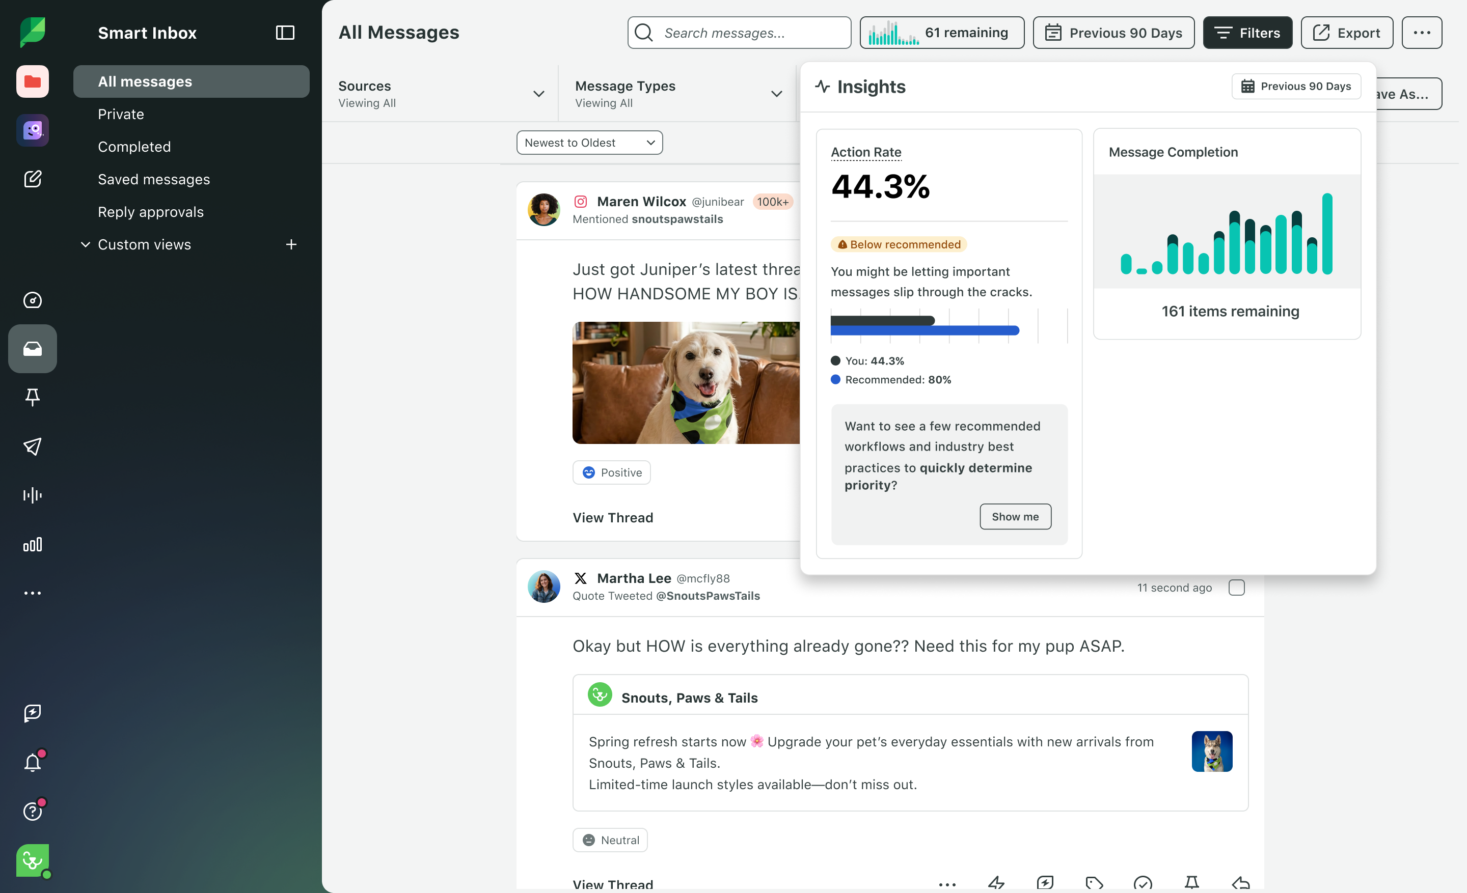
Task: Click the Action Rate label
Action: (865, 152)
